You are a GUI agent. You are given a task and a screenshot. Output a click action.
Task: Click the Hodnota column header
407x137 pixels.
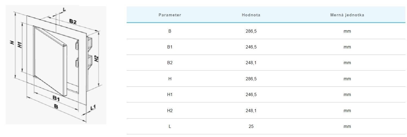pos(251,15)
